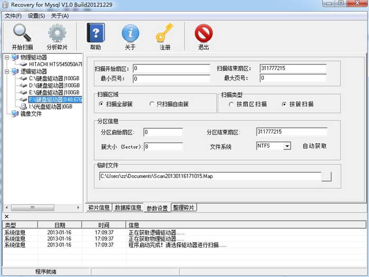This screenshot has width=369, height=277.
Task: Click the application icon in the title bar
Action: tap(5, 4)
